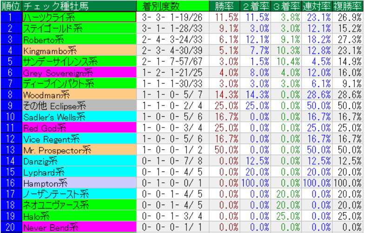Select the ノーザンテースト系 row name
This screenshot has height=233, width=365.
[x=79, y=193]
